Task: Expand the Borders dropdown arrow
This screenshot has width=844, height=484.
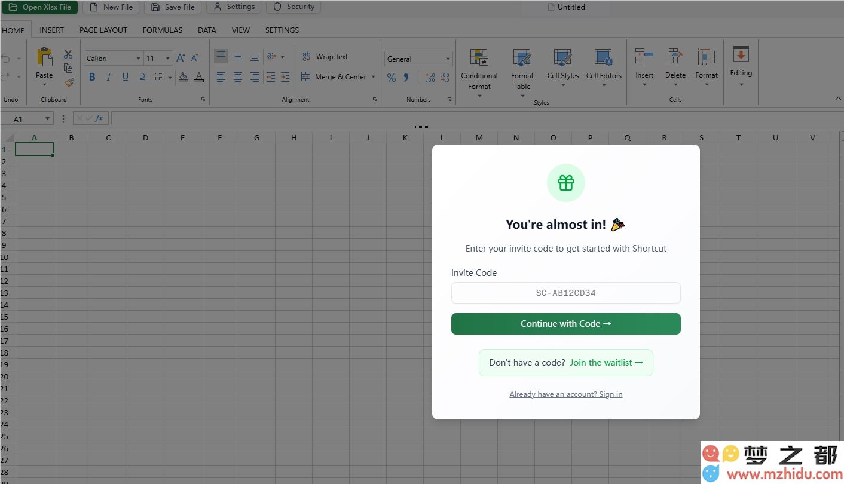Action: [170, 78]
